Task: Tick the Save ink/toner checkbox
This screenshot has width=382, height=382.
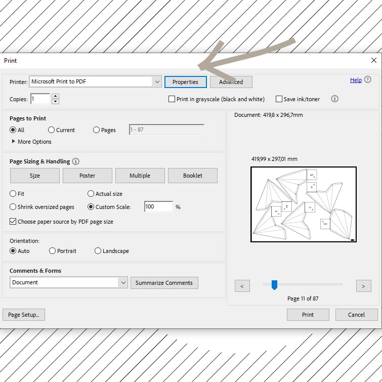Action: pos(279,99)
